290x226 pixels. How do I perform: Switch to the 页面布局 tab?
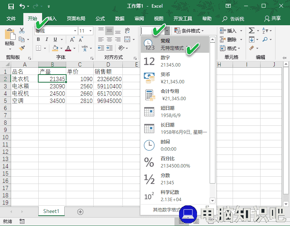(x=76, y=19)
